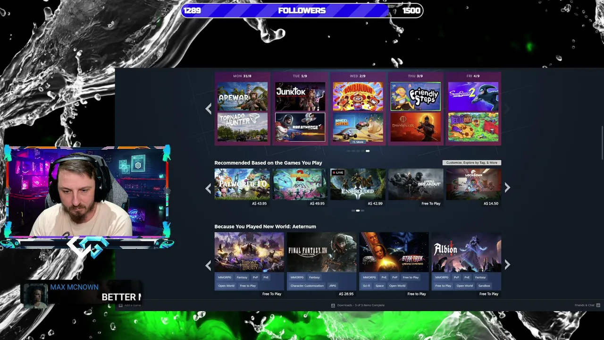This screenshot has width=604, height=340.
Task: Select Arena Breakout Infinite recommendation
Action: [416, 184]
